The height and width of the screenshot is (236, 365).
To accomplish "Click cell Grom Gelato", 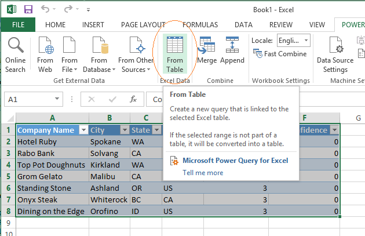I will [x=52, y=176].
